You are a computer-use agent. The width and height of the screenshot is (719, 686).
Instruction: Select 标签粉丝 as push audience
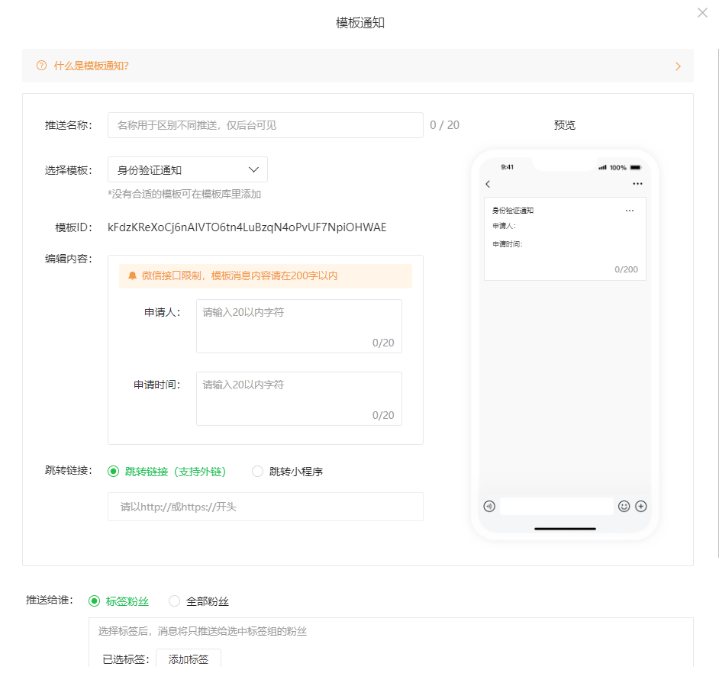pos(95,601)
